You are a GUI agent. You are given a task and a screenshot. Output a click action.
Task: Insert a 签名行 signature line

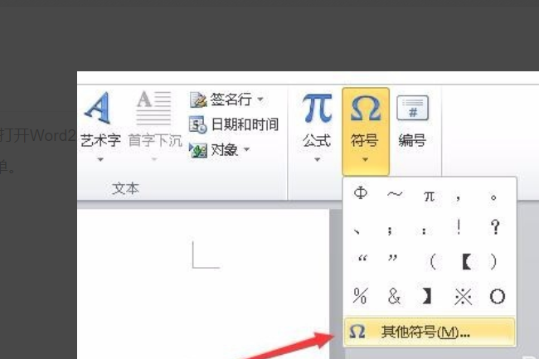click(x=221, y=99)
